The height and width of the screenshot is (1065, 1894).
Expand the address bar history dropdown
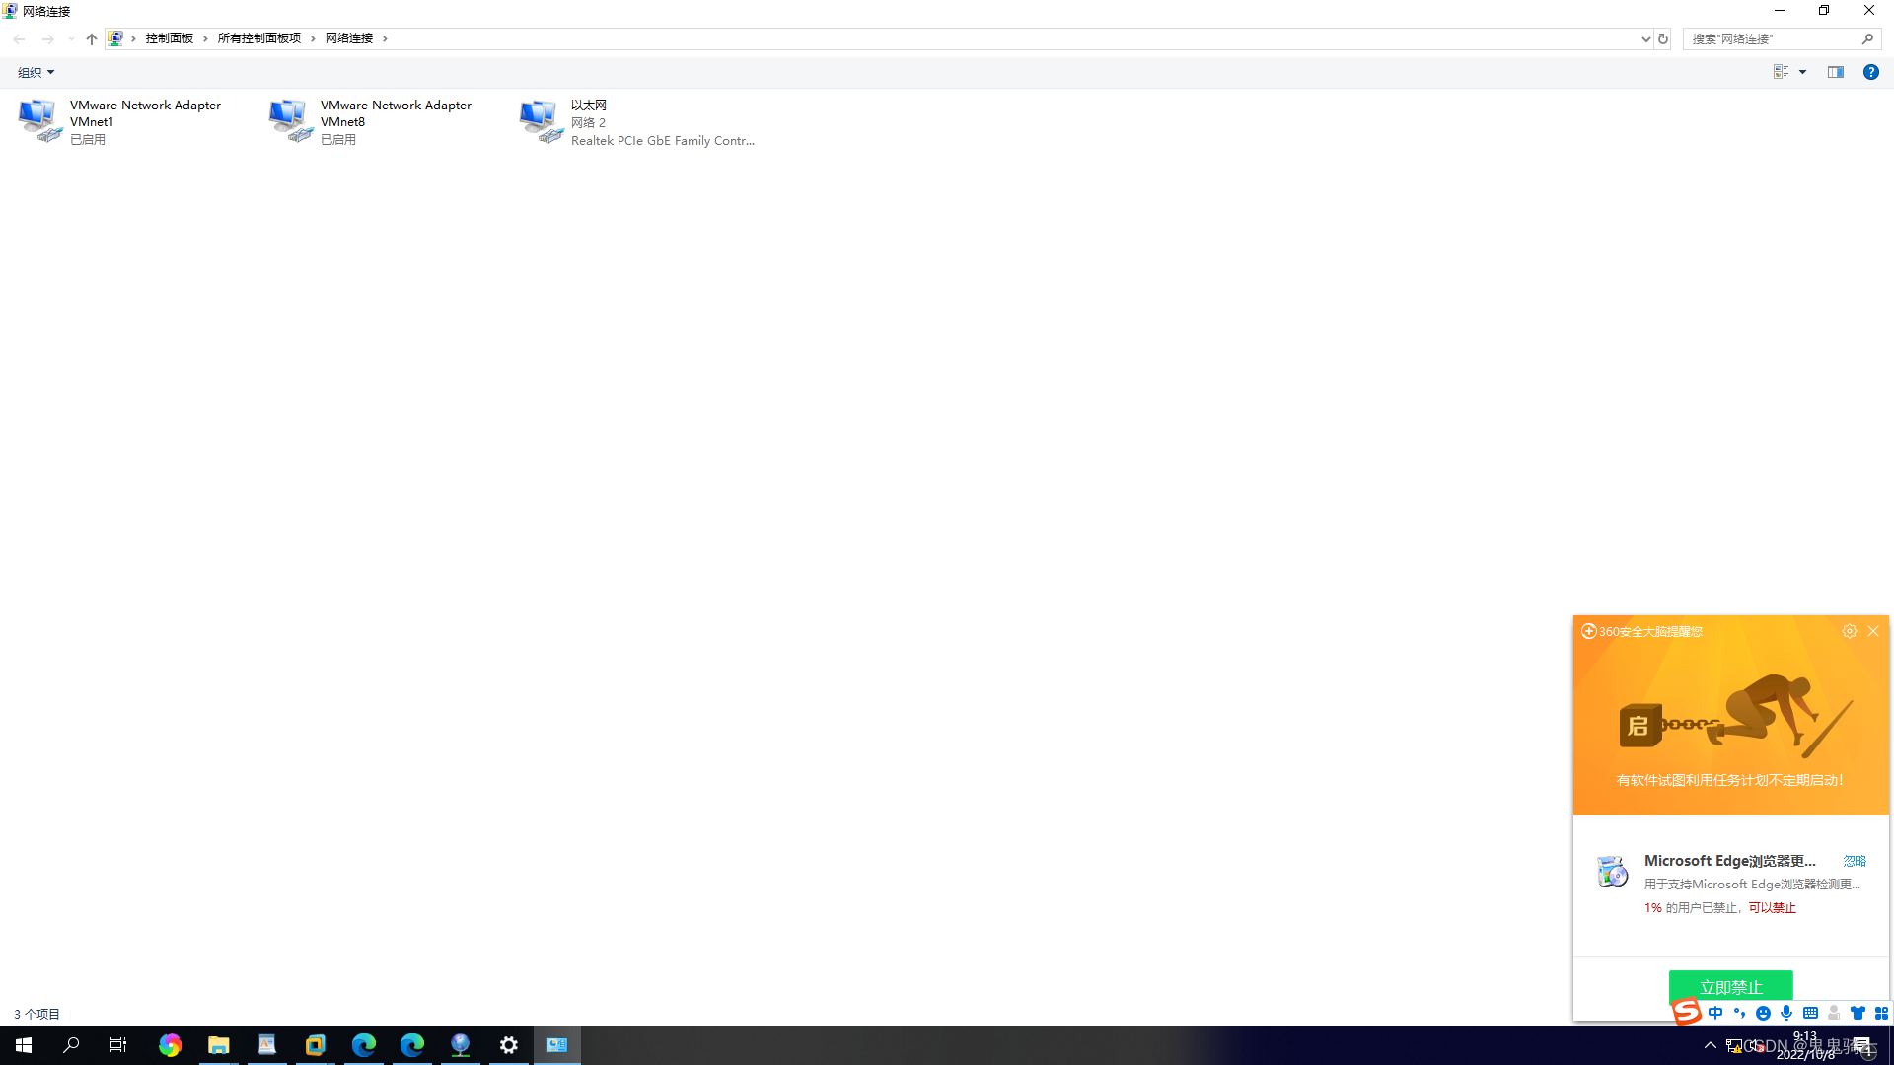(1645, 38)
